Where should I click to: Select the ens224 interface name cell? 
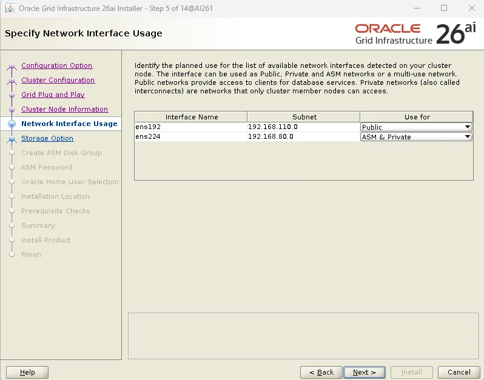point(191,136)
